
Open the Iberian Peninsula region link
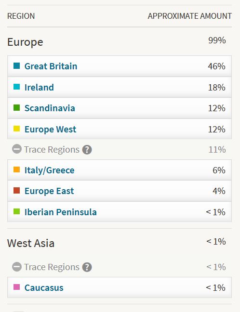61,212
